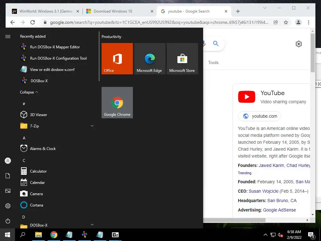Image resolution: width=321 pixels, height=241 pixels.
Task: Open network status tray icon
Action: coord(273,235)
